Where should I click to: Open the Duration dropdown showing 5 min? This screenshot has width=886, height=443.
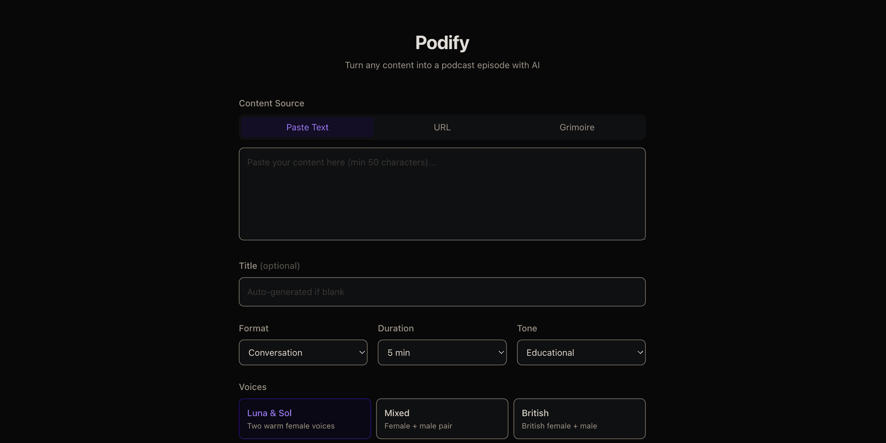point(442,352)
